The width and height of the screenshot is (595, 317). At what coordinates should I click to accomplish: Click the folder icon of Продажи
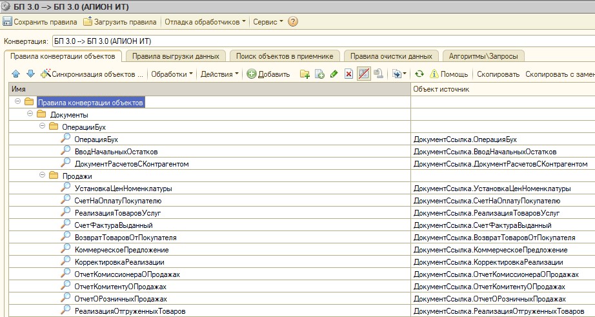tap(54, 176)
